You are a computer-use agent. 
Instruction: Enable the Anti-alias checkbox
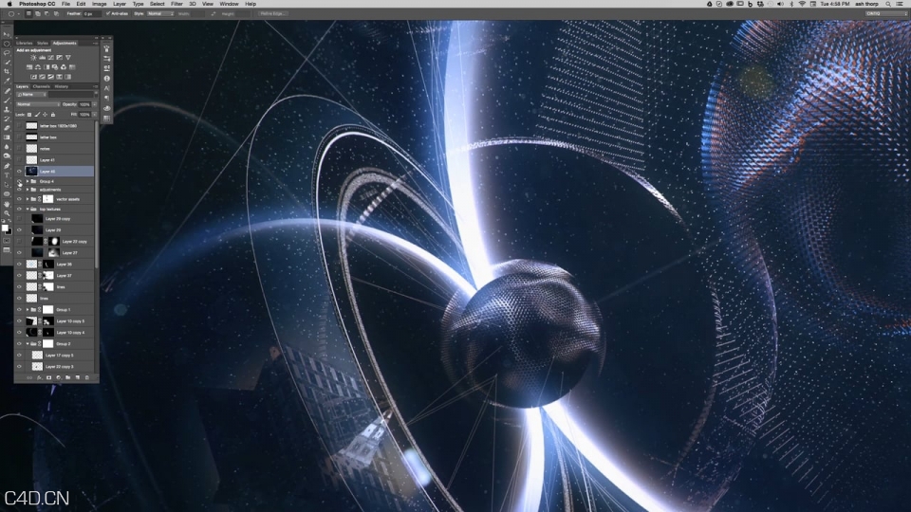click(x=108, y=14)
